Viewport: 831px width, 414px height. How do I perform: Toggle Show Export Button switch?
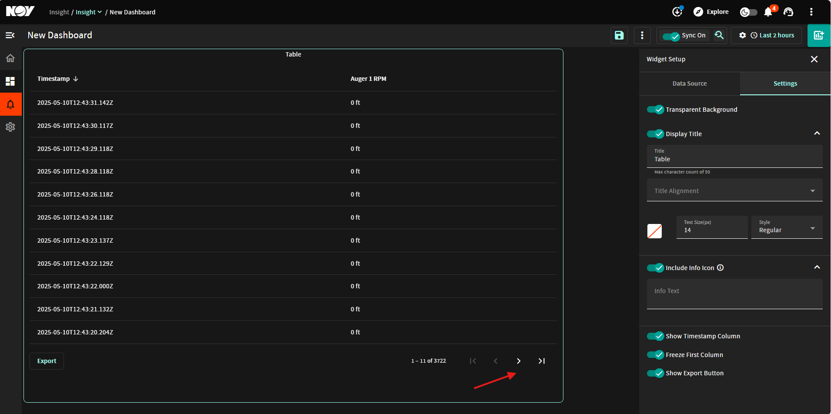[x=655, y=373]
